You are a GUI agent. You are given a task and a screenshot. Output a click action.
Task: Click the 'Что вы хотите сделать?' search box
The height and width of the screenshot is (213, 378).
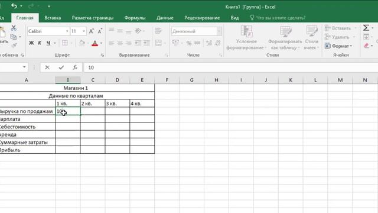click(x=278, y=18)
